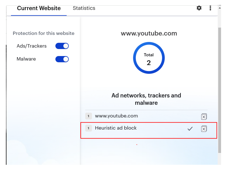Click the "Ad networks, trackers and malware" heading

146,99
